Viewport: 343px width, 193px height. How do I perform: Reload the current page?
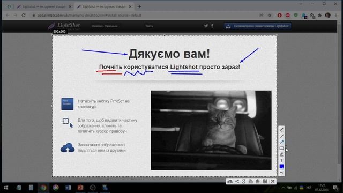(x=24, y=16)
